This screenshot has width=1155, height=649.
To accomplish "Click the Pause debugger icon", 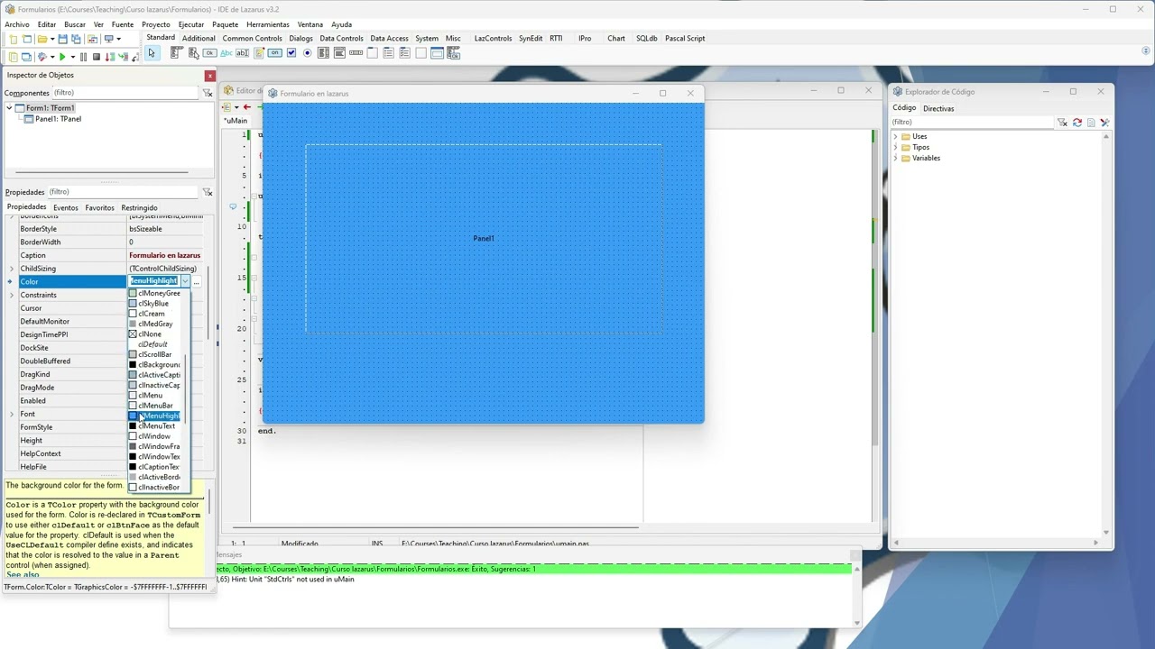I will [x=84, y=57].
